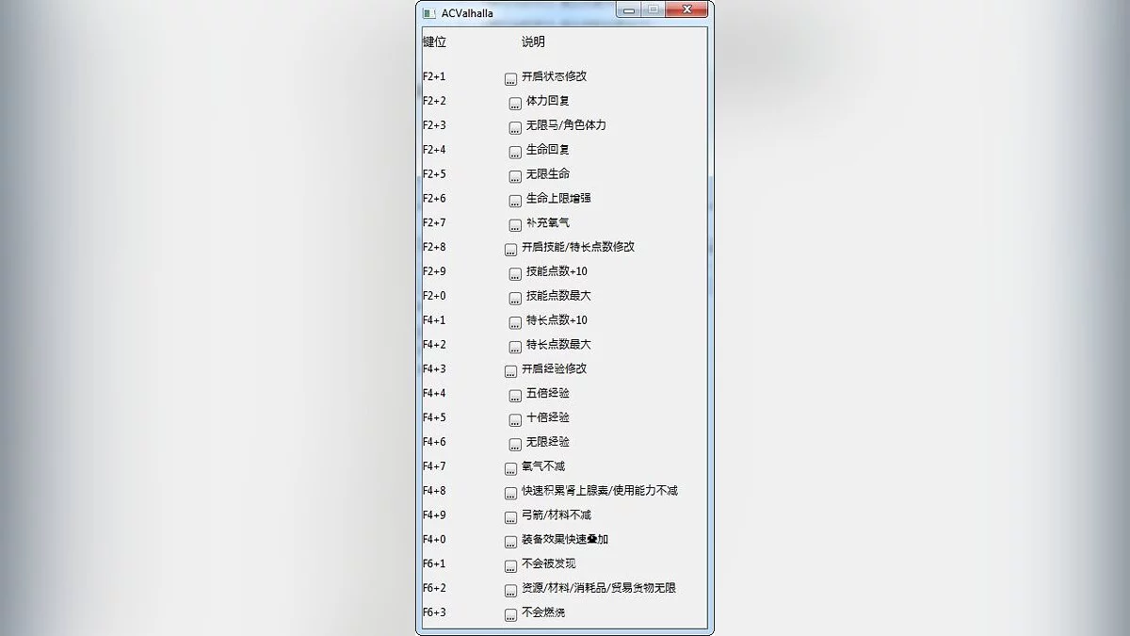Check the 无限马/角色体力 option
1130x636 pixels.
pyautogui.click(x=515, y=128)
